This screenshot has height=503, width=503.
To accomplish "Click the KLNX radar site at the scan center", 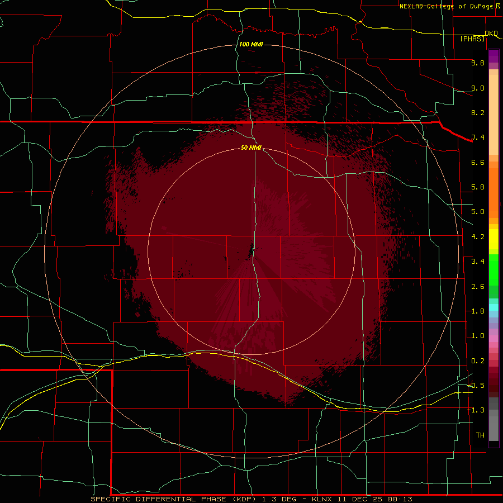I will (252, 251).
